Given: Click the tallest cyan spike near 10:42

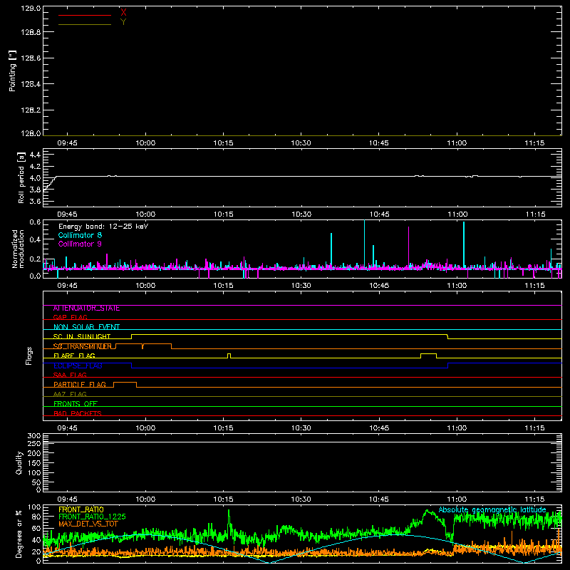Looking at the screenshot, I should (364, 244).
